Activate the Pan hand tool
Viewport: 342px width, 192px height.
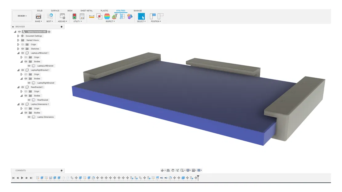pyautogui.click(x=173, y=170)
